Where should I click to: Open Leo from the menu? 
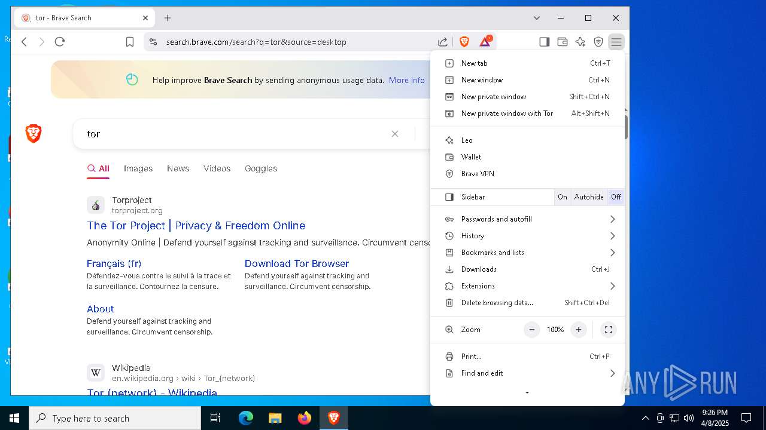coord(527,140)
